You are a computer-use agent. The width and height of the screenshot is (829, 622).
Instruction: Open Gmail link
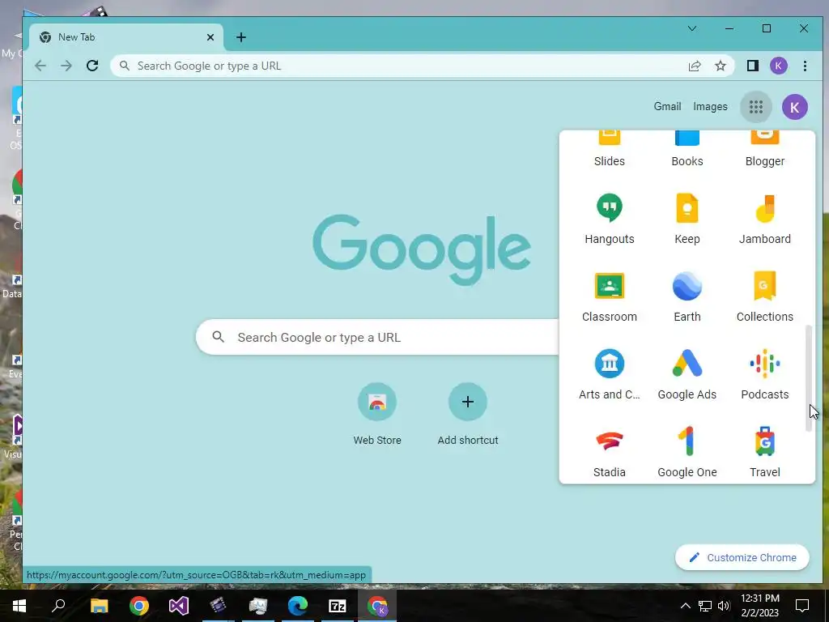pos(667,106)
